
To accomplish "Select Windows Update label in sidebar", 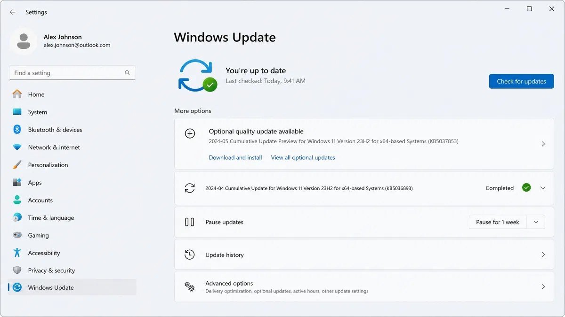I will pyautogui.click(x=51, y=287).
